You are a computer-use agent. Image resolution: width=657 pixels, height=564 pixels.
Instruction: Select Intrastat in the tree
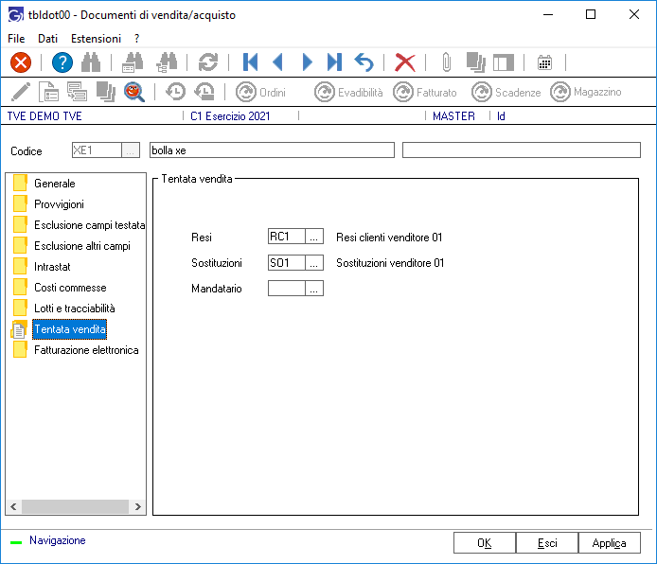click(52, 267)
